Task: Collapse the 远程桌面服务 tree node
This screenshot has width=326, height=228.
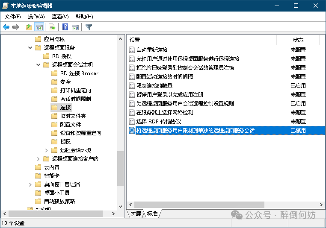Action: (x=30, y=48)
